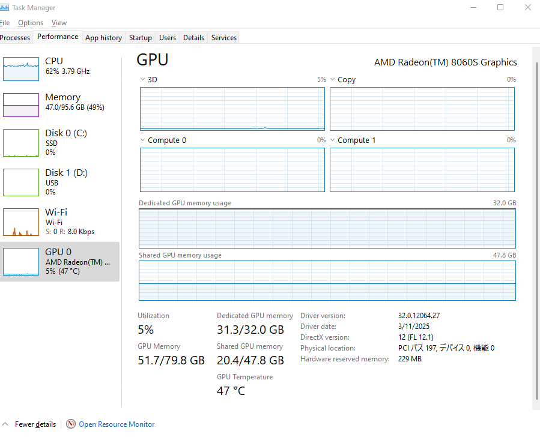Minimize the Task Manager window
This screenshot has width=540, height=437.
click(473, 7)
